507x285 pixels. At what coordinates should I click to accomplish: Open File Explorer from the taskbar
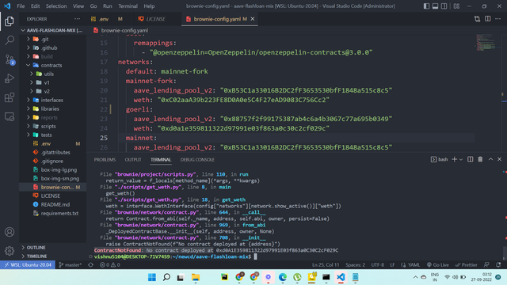tap(196, 277)
